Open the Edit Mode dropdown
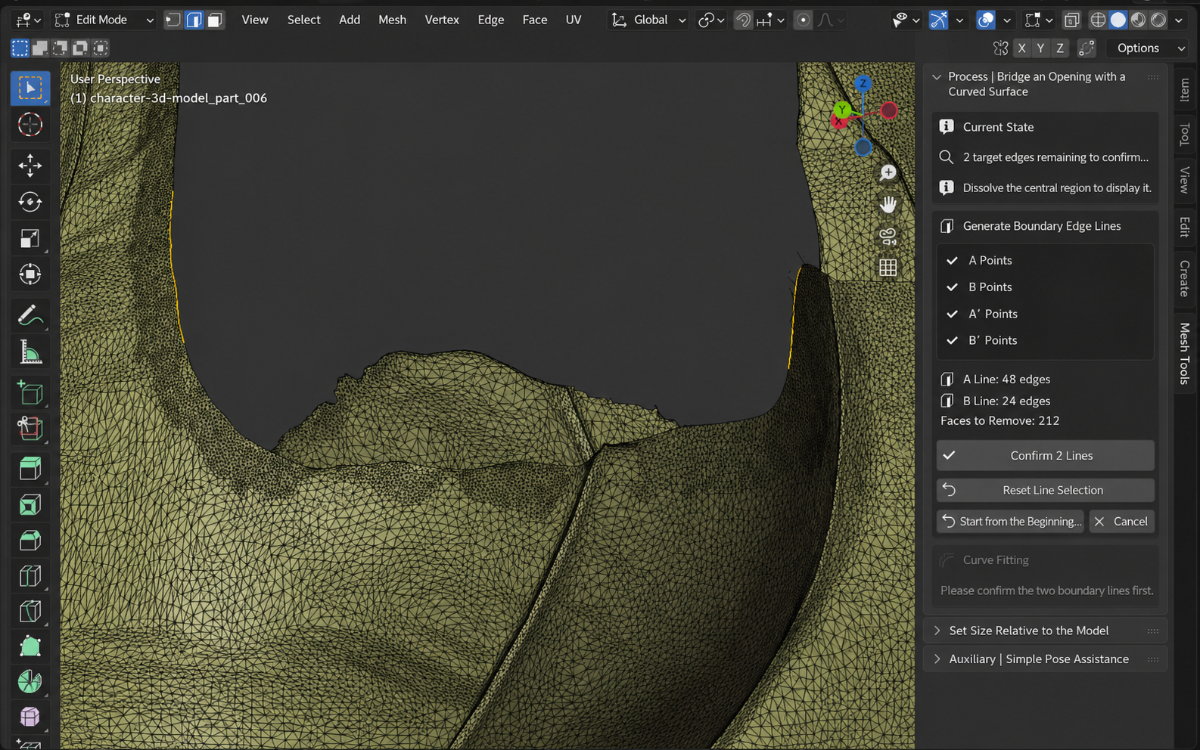This screenshot has width=1200, height=750. click(104, 20)
